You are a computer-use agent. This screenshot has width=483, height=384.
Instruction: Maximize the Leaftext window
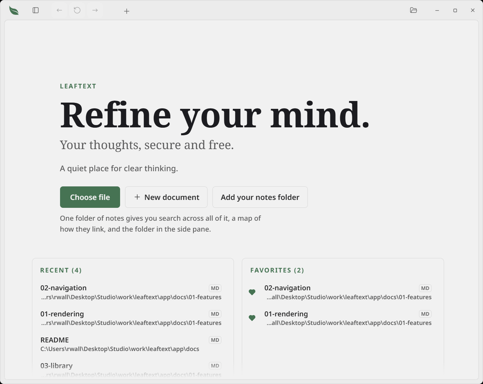tap(455, 11)
